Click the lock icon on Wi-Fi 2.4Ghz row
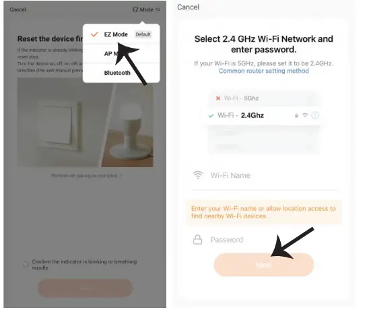The image size is (369, 310). tap(296, 115)
